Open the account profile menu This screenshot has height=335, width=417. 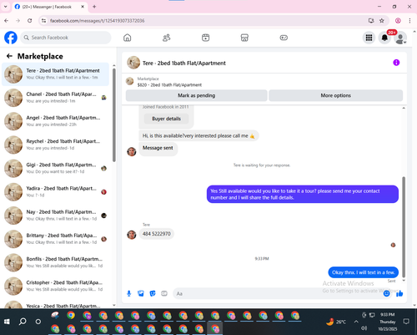point(400,38)
